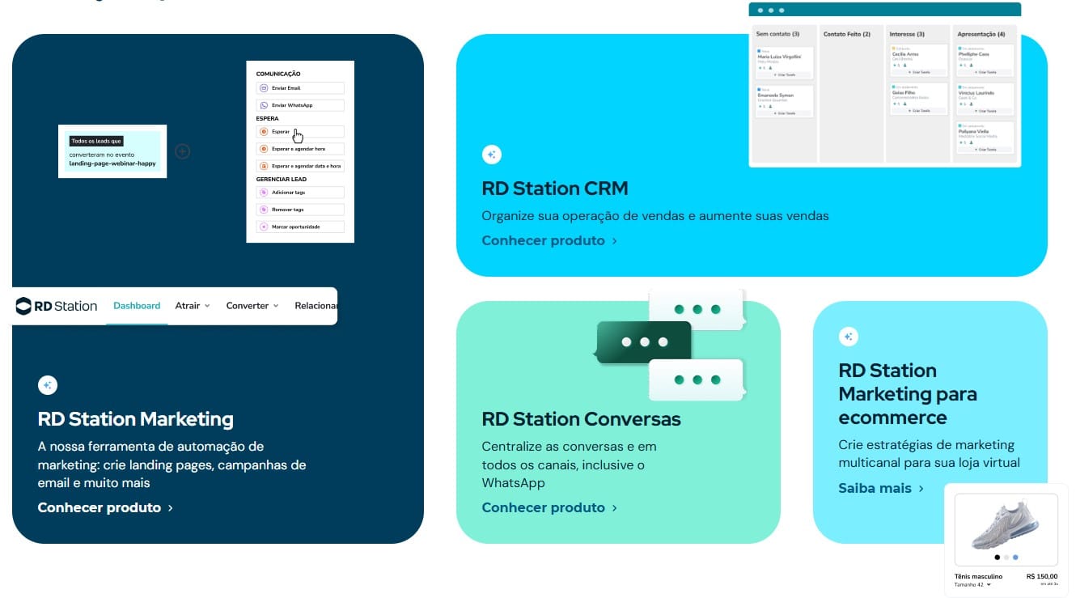The height and width of the screenshot is (598, 1076).
Task: Expand the Tamanho 42 size dropdown
Action: [x=972, y=584]
